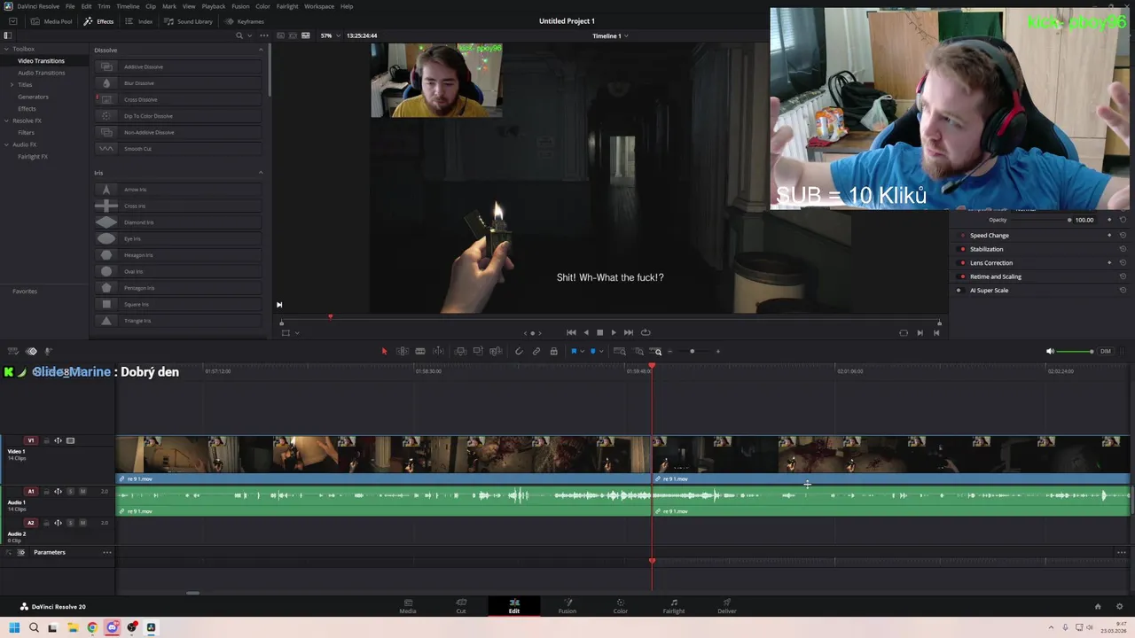
Task: Mute the Audio 1 track
Action: [x=82, y=491]
